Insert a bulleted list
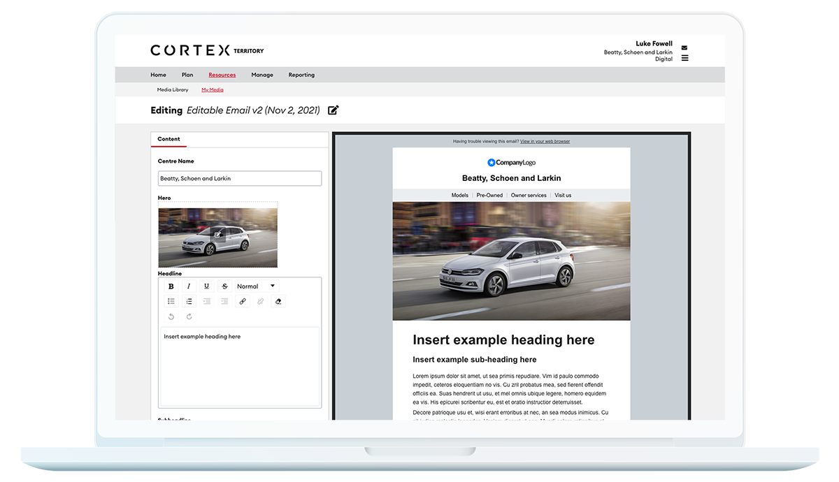This screenshot has height=482, width=839. point(171,302)
